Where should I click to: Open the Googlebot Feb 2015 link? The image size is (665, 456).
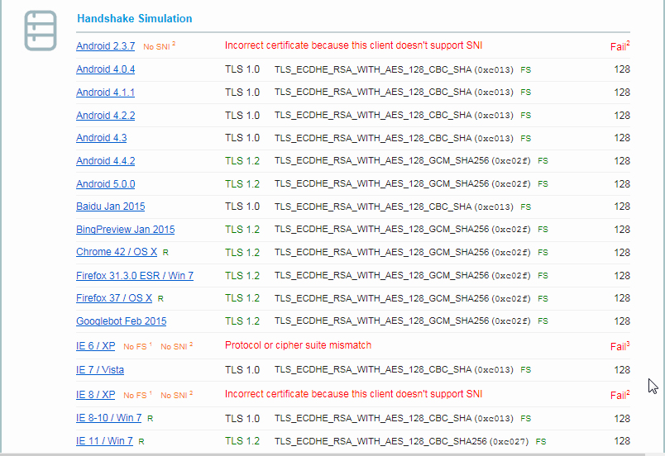121,321
